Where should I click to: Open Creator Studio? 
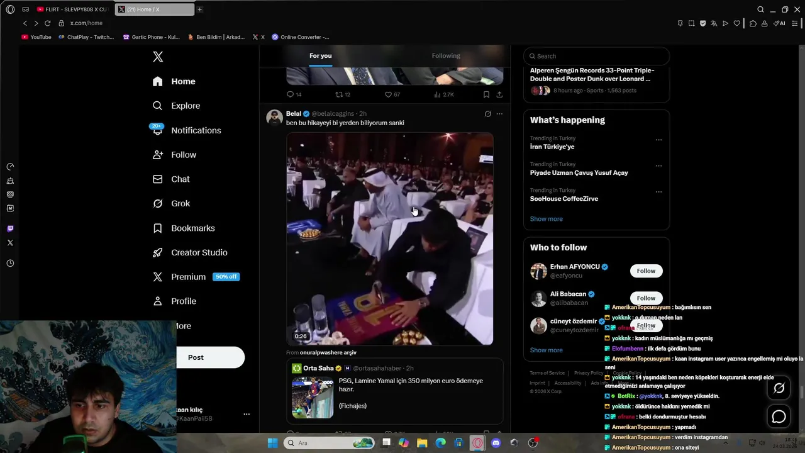(x=190, y=252)
